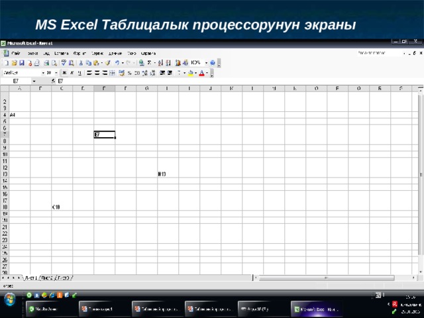Apply Currency format with the toolbar icon
The image size is (424, 318).
[x=122, y=73]
